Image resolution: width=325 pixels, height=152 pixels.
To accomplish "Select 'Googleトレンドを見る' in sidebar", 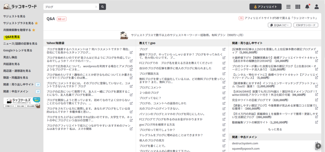I will click(18, 50).
